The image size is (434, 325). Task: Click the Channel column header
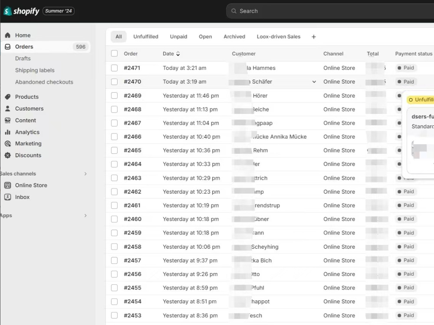click(x=333, y=54)
